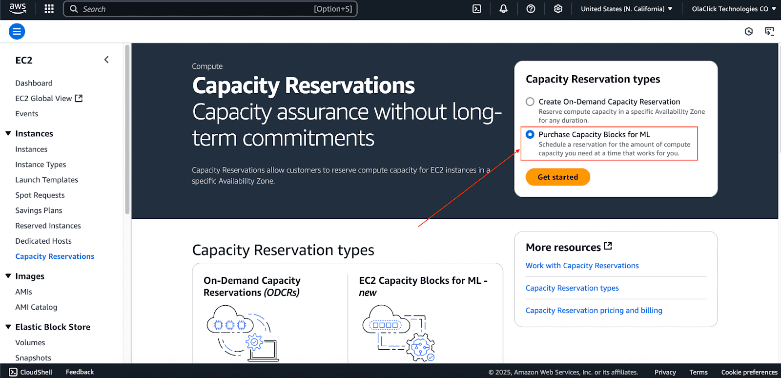Click the On-Demand Capacity Reservations cloud illustration
The width and height of the screenshot is (781, 378).
[243, 333]
